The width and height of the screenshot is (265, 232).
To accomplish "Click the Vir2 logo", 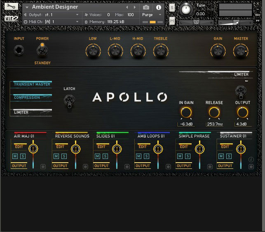I will pyautogui.click(x=11, y=18).
